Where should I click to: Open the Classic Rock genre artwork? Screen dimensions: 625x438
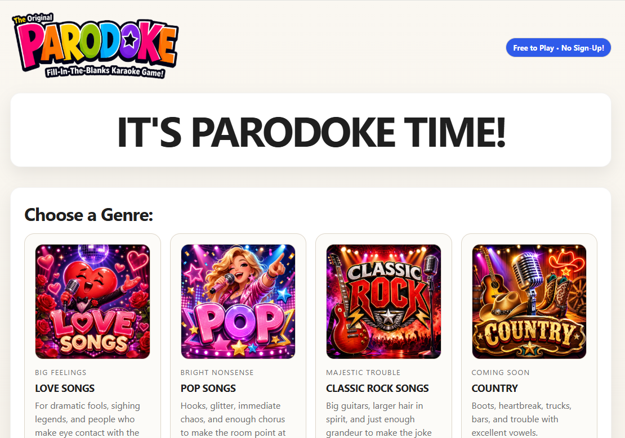point(383,302)
